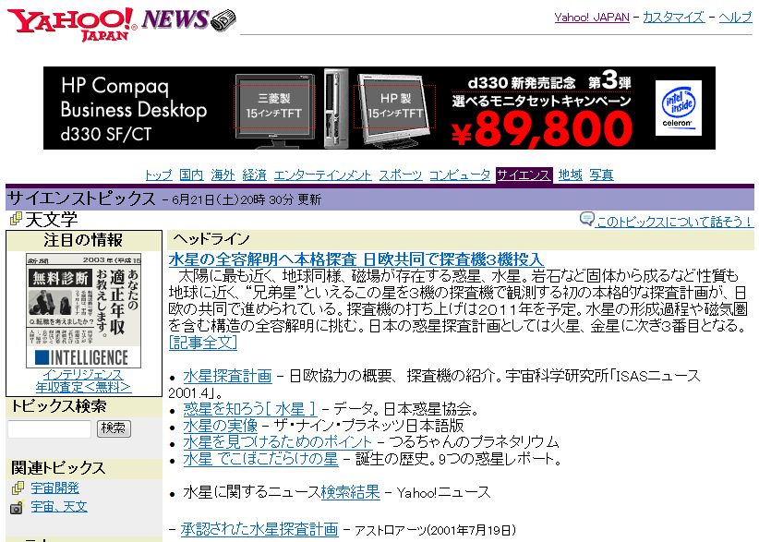Click the NEWS newspaper logo
Viewport: 759px width, 542px height.
pyautogui.click(x=189, y=19)
